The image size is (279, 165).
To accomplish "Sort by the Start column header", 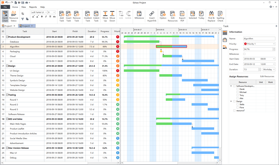I will pyautogui.click(x=55, y=31).
